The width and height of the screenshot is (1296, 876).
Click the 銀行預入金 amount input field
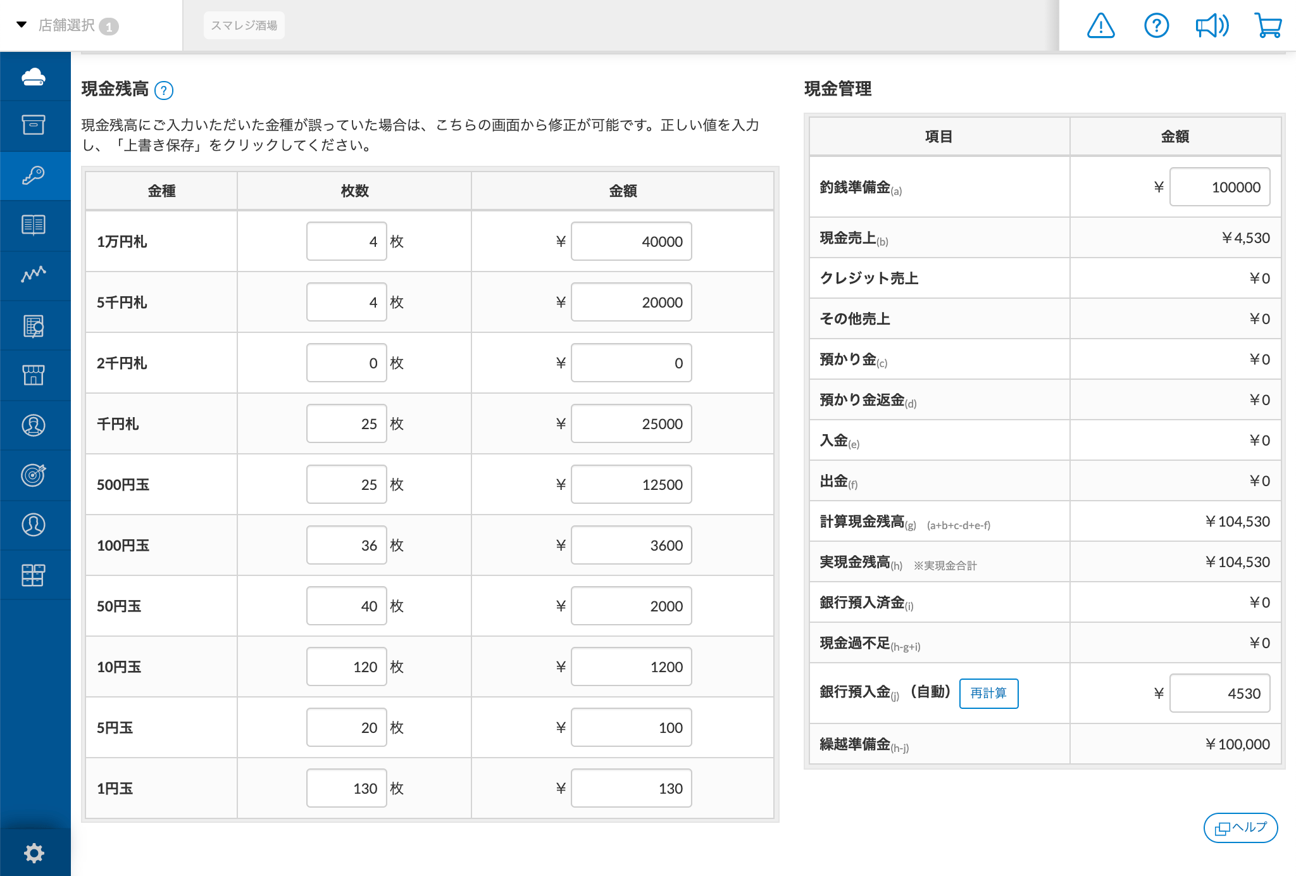(x=1219, y=693)
